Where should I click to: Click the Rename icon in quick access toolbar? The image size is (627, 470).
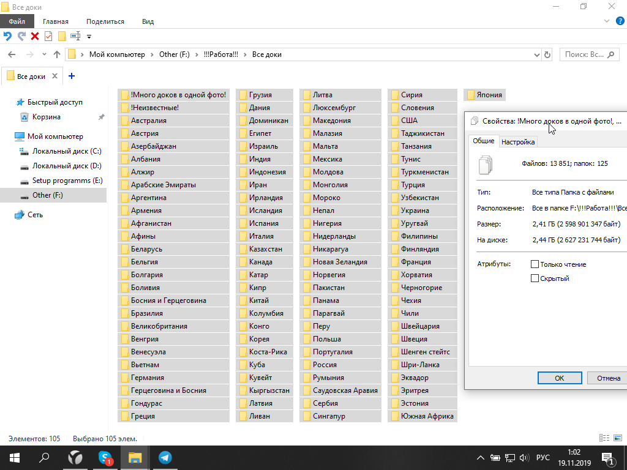point(75,36)
